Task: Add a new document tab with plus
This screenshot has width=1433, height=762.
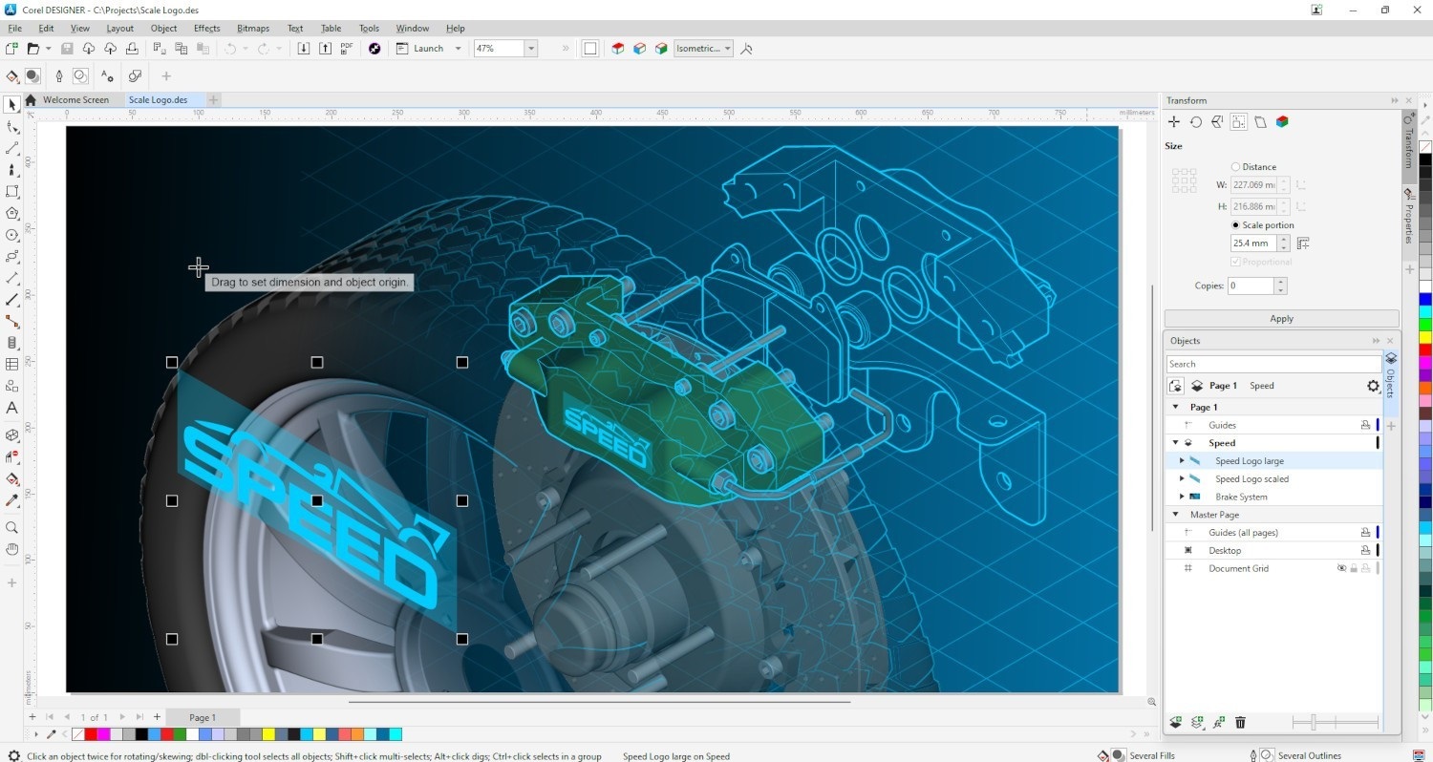Action: (213, 99)
